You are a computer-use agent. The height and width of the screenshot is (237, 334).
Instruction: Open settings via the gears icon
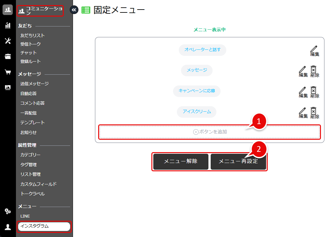click(x=7, y=211)
